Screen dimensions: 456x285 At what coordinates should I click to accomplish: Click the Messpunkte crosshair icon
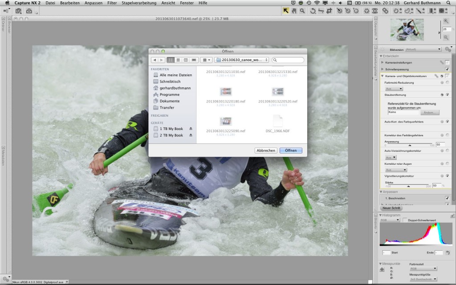click(x=382, y=269)
